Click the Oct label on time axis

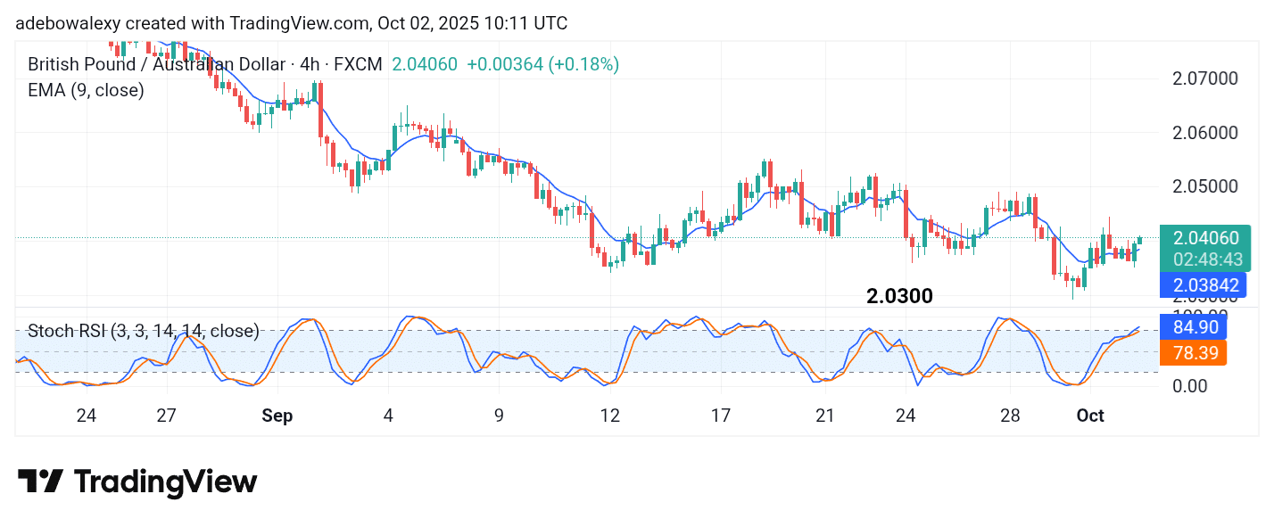pos(1090,416)
